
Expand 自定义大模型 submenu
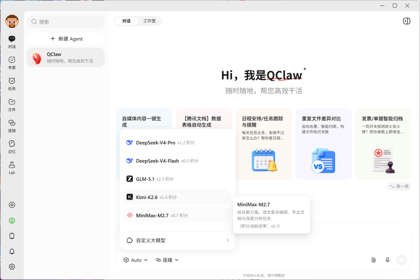tap(178, 240)
